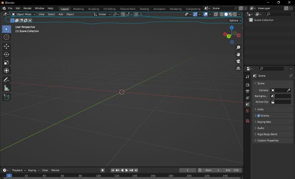Click the Blender logo menu icon
Viewport: 295px width, 179px height.
coord(4,8)
